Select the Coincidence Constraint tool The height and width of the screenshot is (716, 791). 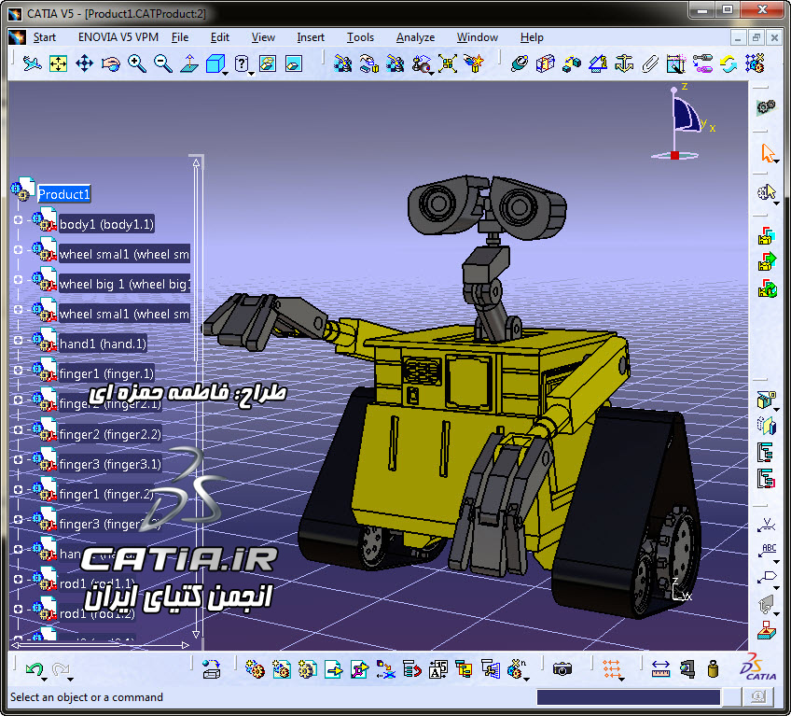519,63
